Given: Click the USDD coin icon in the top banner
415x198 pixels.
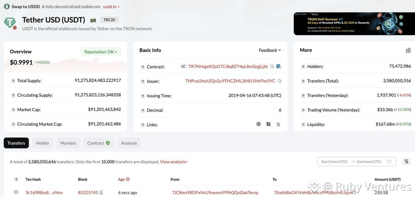Looking at the screenshot, I should (6, 6).
